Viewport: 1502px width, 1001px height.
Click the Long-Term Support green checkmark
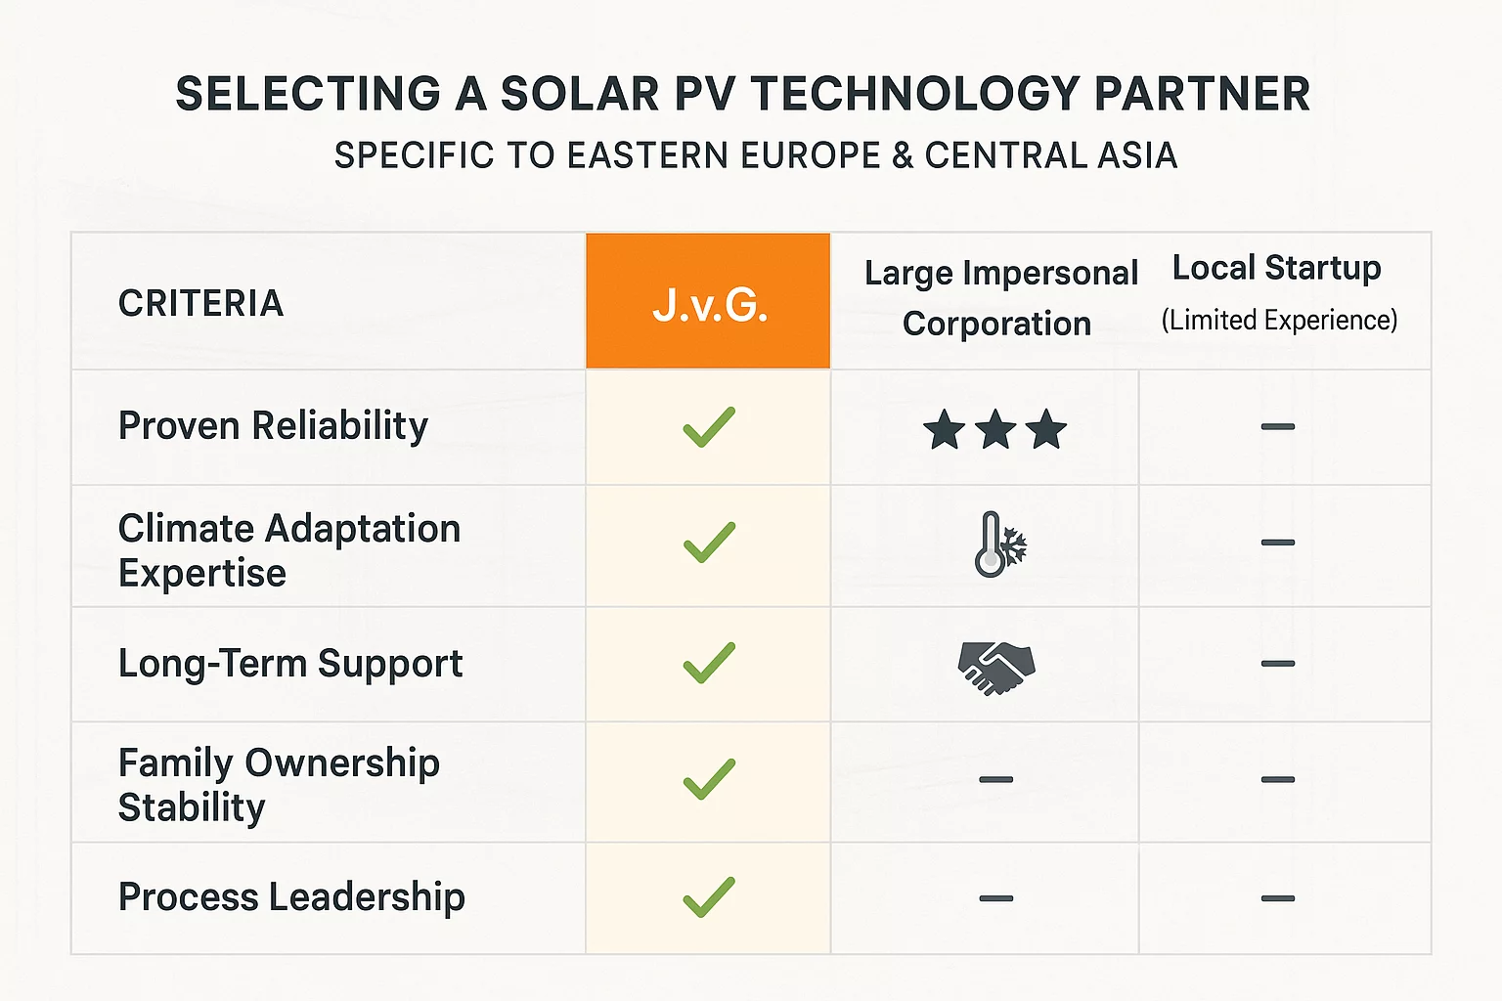pyautogui.click(x=709, y=663)
